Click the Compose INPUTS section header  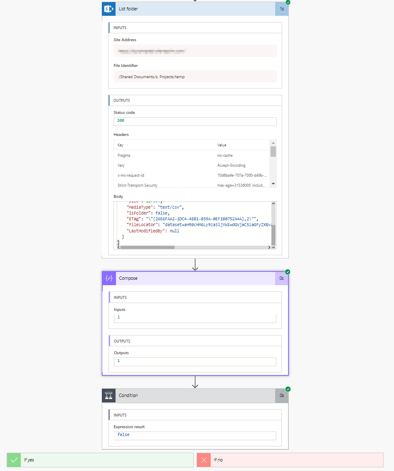pos(195,297)
